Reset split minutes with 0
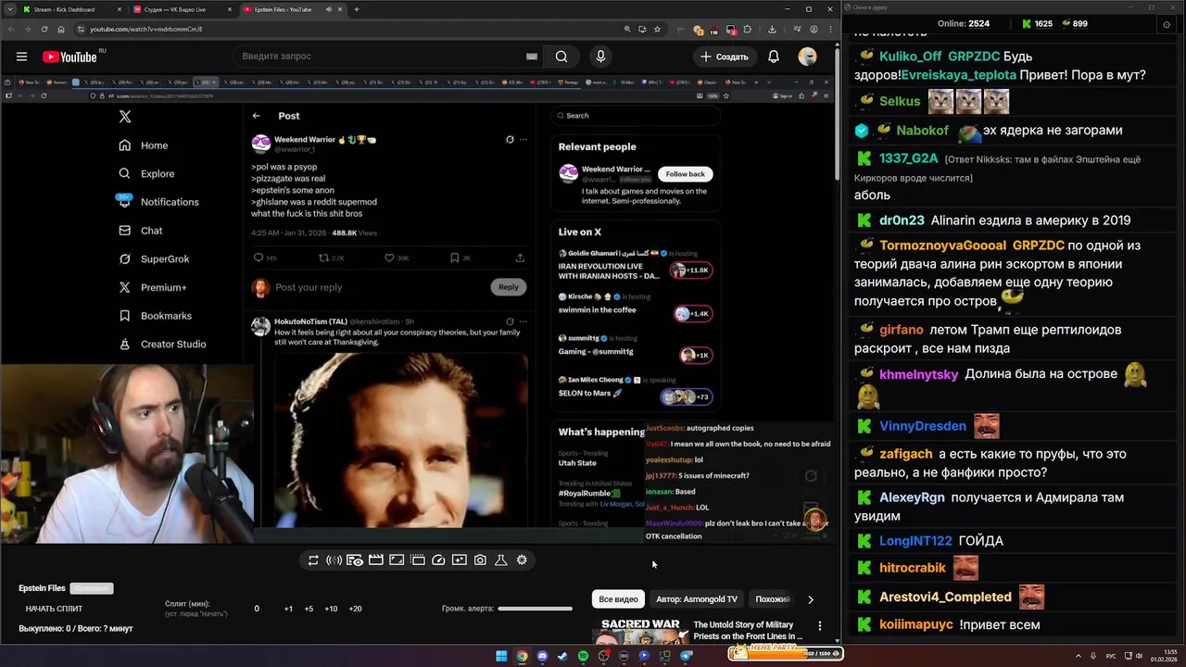This screenshot has height=667, width=1186. tap(257, 609)
